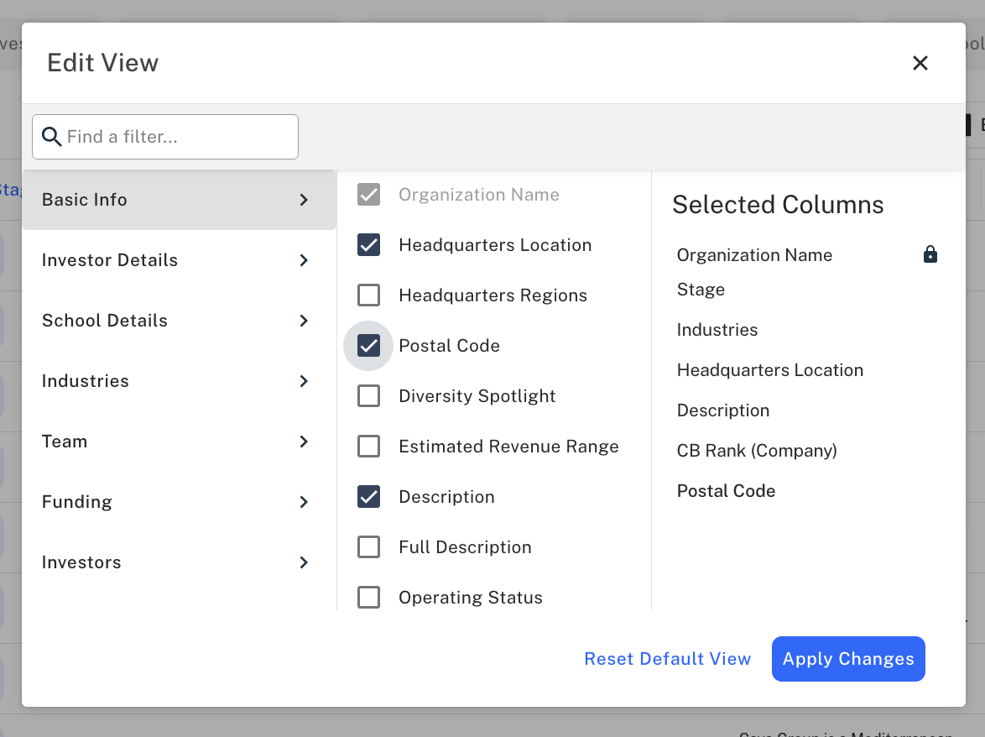Image resolution: width=985 pixels, height=737 pixels.
Task: Uncheck the Description column
Action: click(x=368, y=496)
